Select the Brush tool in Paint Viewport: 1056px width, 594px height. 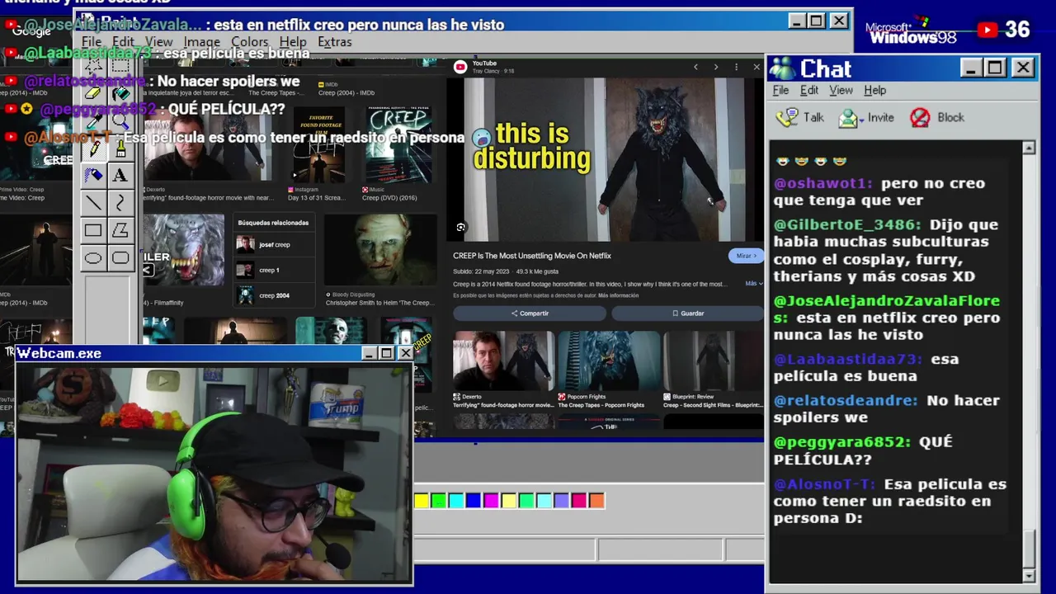pos(120,148)
